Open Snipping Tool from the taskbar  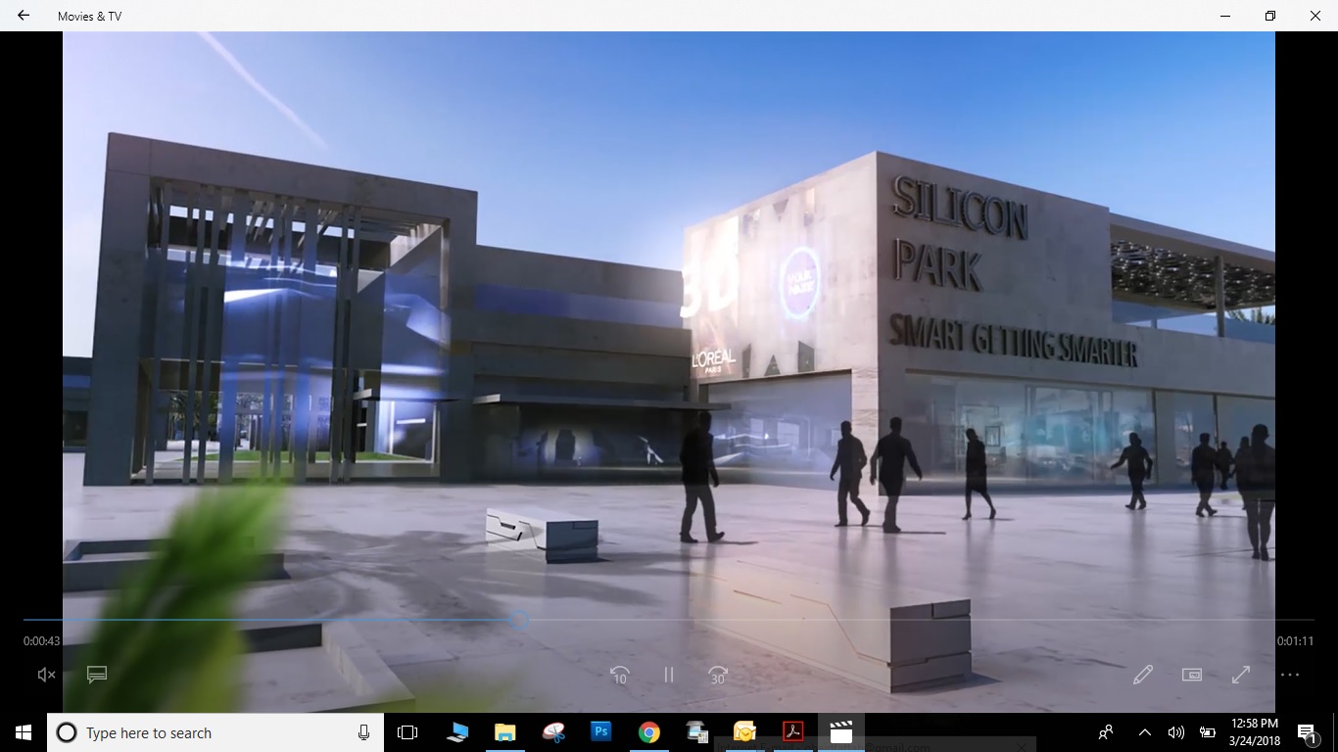pos(553,732)
